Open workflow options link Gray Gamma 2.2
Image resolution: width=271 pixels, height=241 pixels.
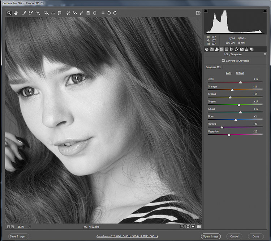pos(127,236)
